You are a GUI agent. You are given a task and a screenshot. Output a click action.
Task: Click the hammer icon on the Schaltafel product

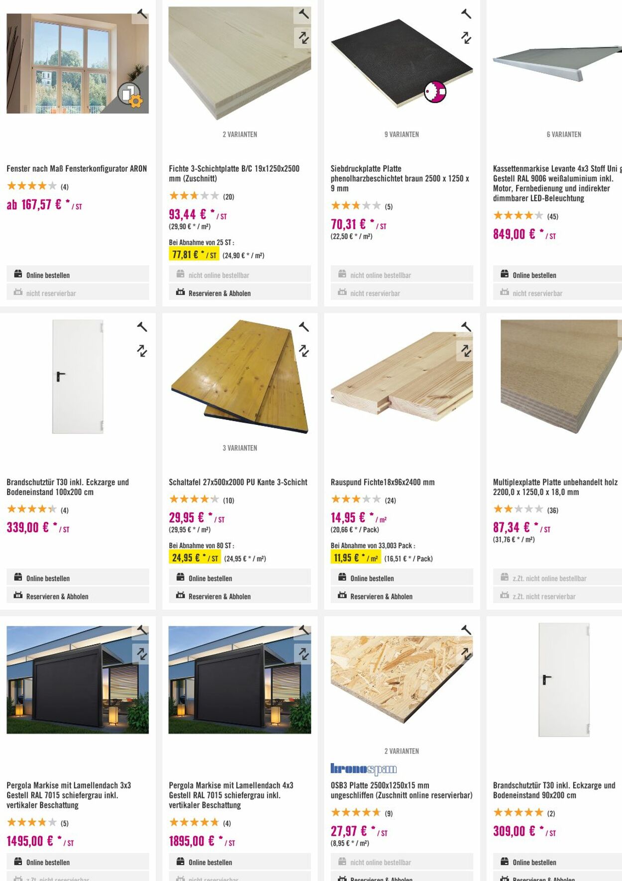[x=304, y=327]
